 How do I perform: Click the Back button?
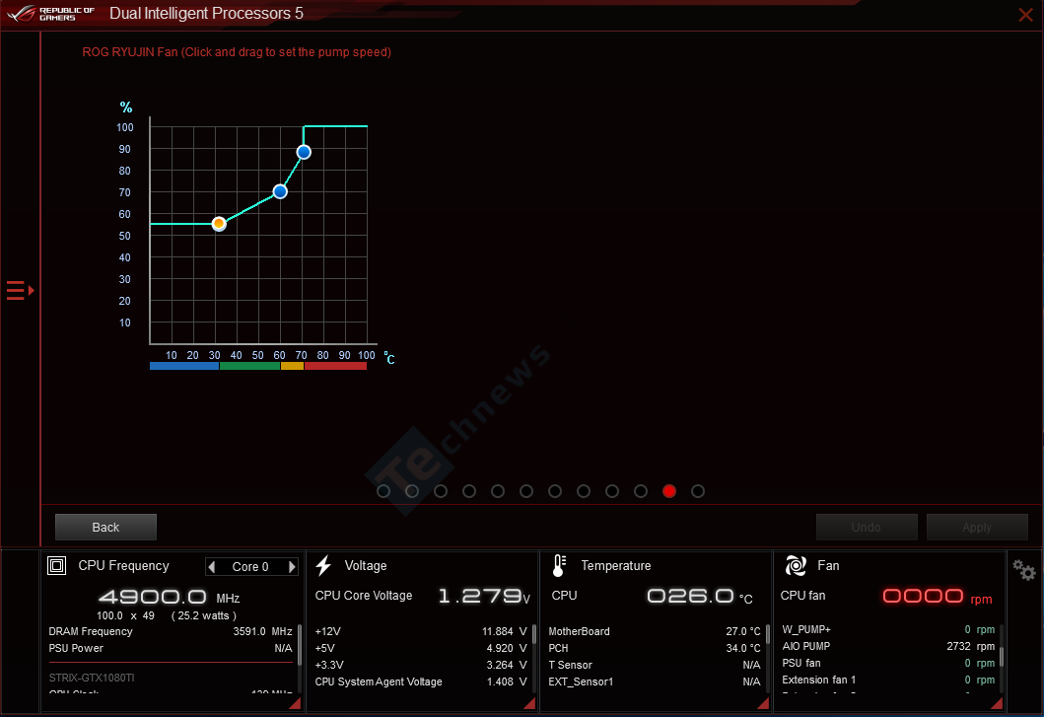point(105,527)
